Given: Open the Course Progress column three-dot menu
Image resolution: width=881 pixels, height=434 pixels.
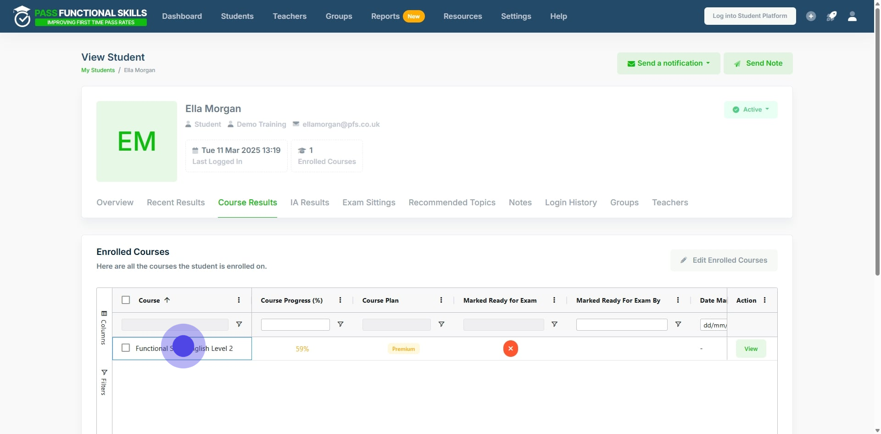Looking at the screenshot, I should click(x=340, y=300).
